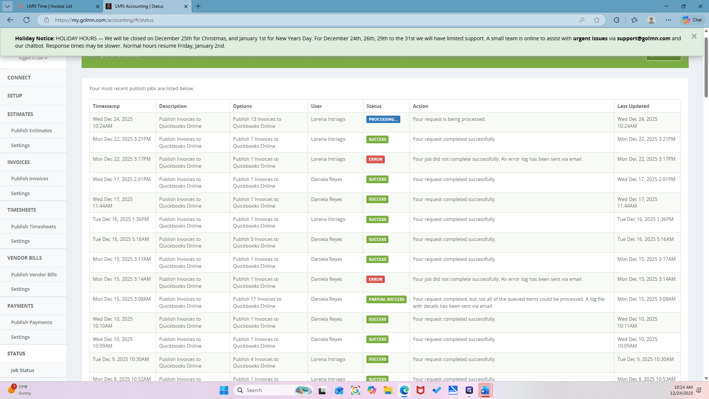Open the tab actions dropdown chevron
The height and width of the screenshot is (399, 709).
(7, 6)
